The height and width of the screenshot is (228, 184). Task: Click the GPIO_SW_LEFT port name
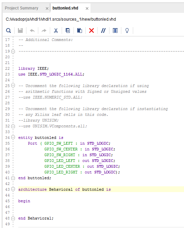59,144
